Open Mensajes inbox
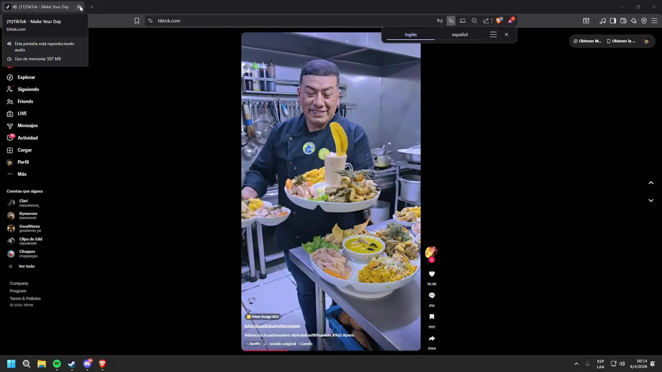Image resolution: width=662 pixels, height=372 pixels. 22,126
